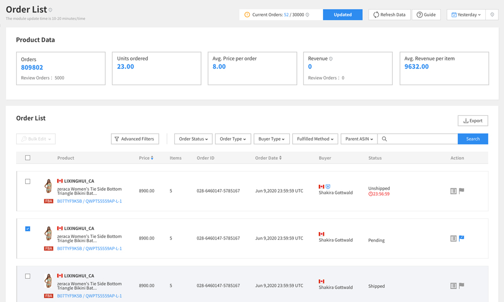The width and height of the screenshot is (504, 302).
Task: Expand the Order Status dropdown
Action: coord(193,139)
